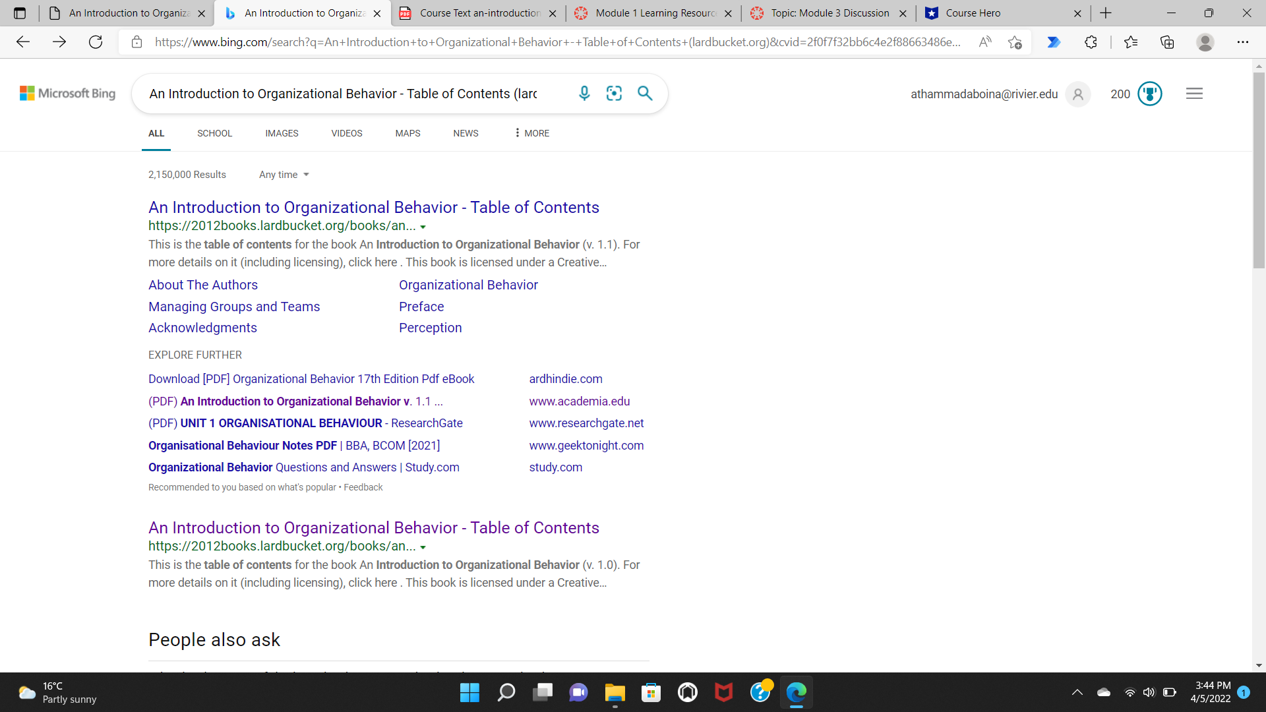Search by voice using microphone icon
The width and height of the screenshot is (1266, 712).
click(584, 94)
